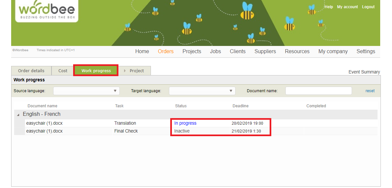The height and width of the screenshot is (188, 392).
Task: Reset the work progress filters
Action: click(370, 91)
